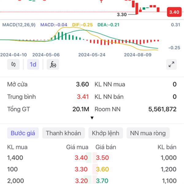Change the 1d timeframe interval
The image size is (184, 184).
click(x=33, y=64)
